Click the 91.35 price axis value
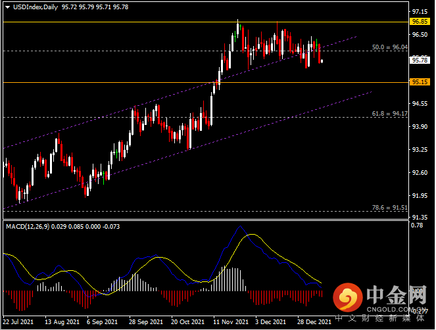This screenshot has height=330, width=436. click(420, 217)
